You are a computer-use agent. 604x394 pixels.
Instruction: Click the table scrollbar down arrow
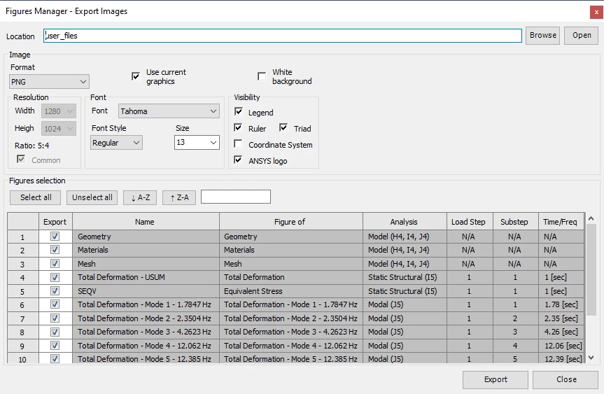pyautogui.click(x=591, y=358)
